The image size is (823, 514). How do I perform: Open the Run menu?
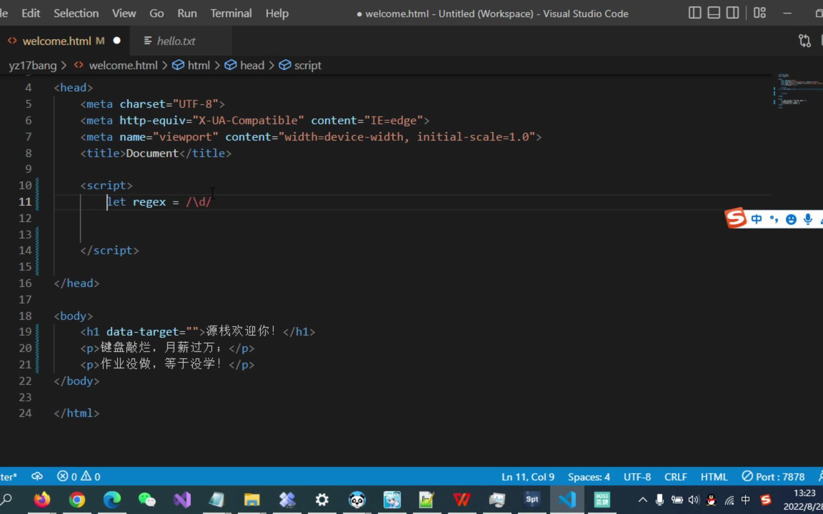pos(187,13)
